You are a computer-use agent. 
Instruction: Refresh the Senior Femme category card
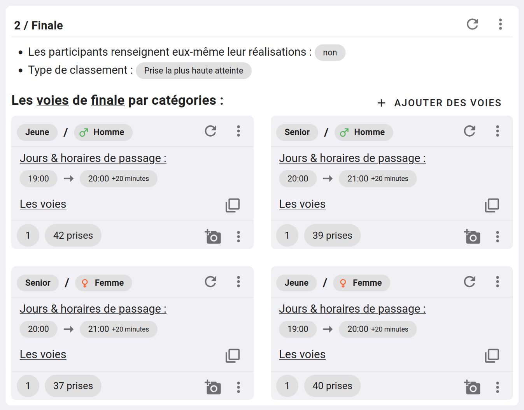tap(210, 282)
